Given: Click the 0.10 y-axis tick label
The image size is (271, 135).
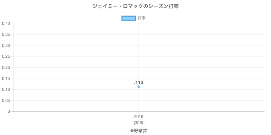Looking at the screenshot, I should 6,89.
